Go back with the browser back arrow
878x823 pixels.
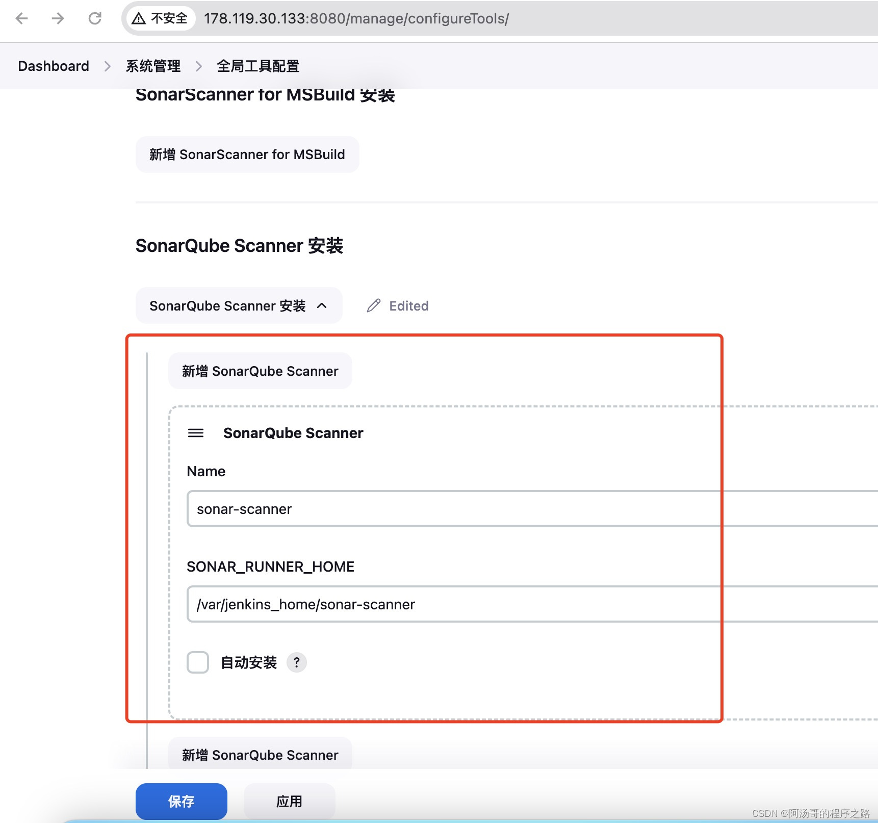(x=22, y=19)
